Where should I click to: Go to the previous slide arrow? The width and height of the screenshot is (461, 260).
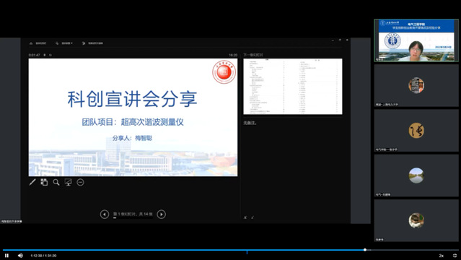(105, 214)
